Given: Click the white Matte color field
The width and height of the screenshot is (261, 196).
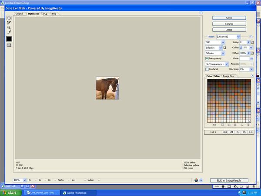Looking at the screenshot, I should 244,58.
